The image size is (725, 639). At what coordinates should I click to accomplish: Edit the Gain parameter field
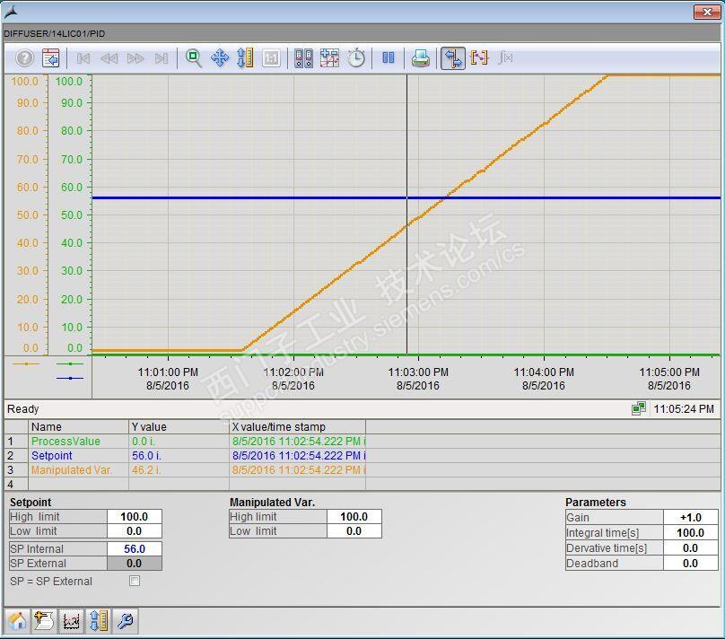(x=690, y=517)
